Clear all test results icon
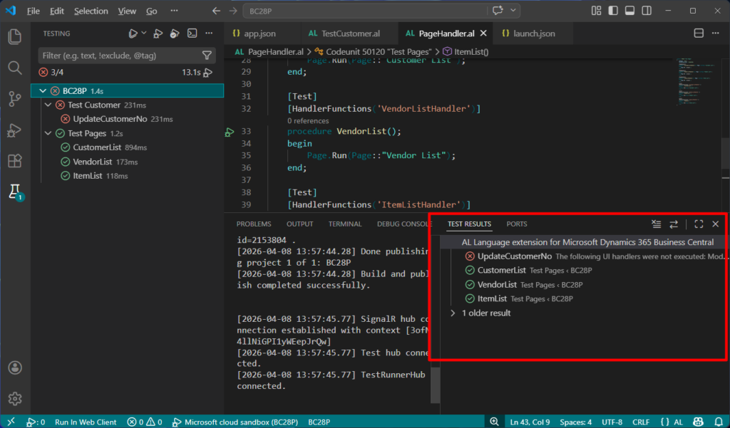 (656, 224)
